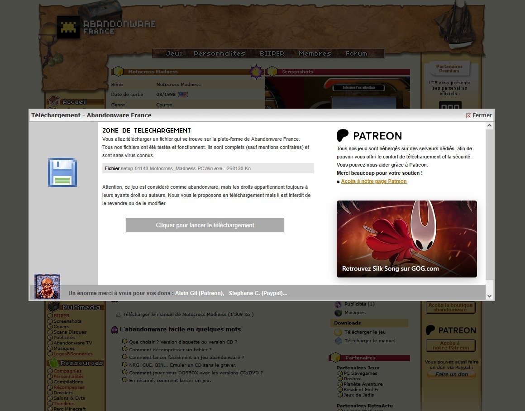This screenshot has width=525, height=411.
Task: Open the Jeux menu
Action: [x=174, y=53]
